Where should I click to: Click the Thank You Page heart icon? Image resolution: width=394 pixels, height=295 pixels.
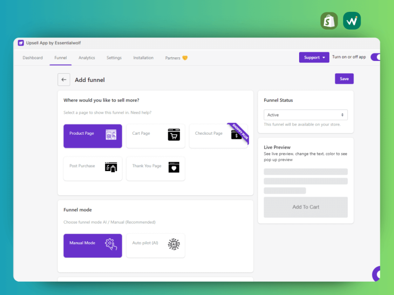click(x=174, y=167)
